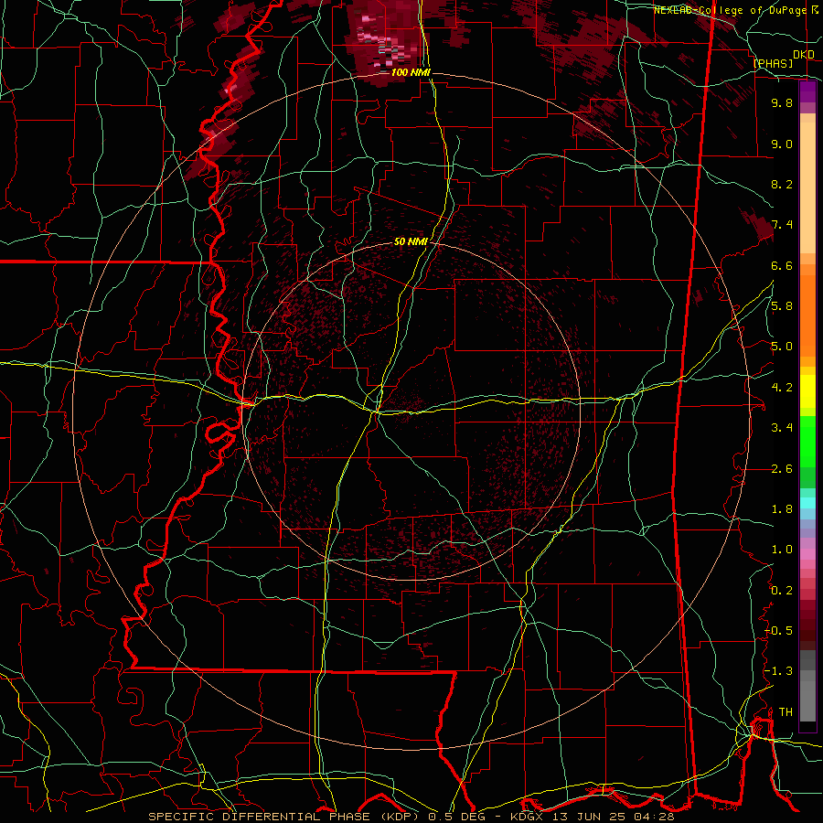823x823 pixels.
Task: Pick the purple band topping the color bar
Action: [807, 91]
